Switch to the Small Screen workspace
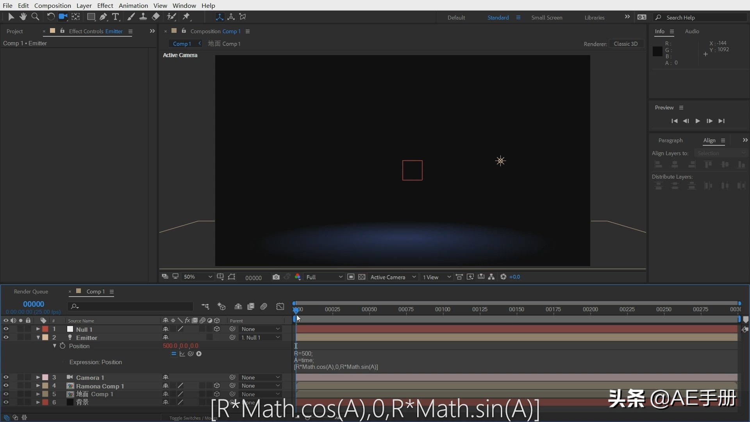Image resolution: width=750 pixels, height=422 pixels. click(546, 18)
